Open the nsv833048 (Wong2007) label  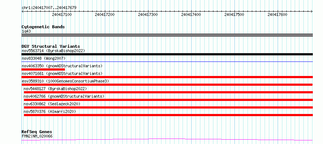(44, 58)
